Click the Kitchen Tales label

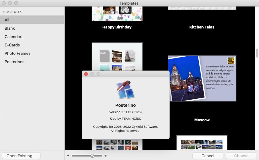point(202,27)
